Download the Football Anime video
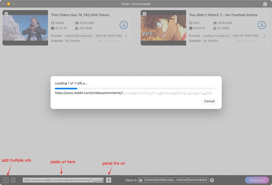 click(262, 25)
